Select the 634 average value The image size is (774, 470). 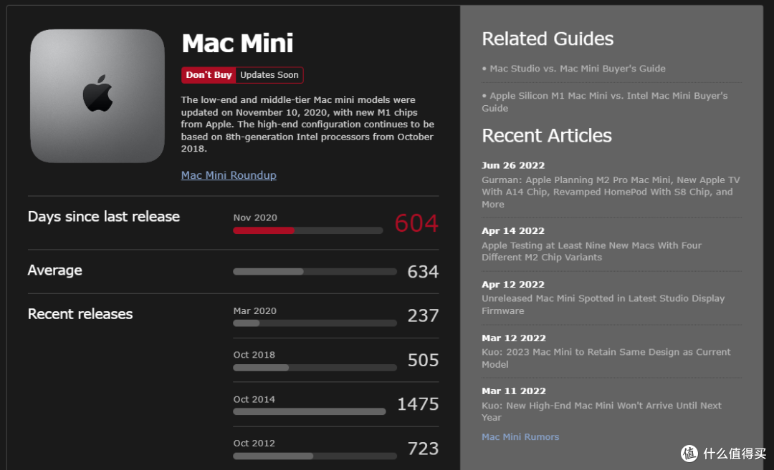(423, 272)
